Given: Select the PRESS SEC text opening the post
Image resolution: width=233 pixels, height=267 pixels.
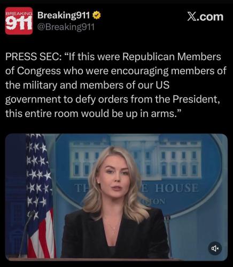Looking at the screenshot, I should [x=32, y=57].
